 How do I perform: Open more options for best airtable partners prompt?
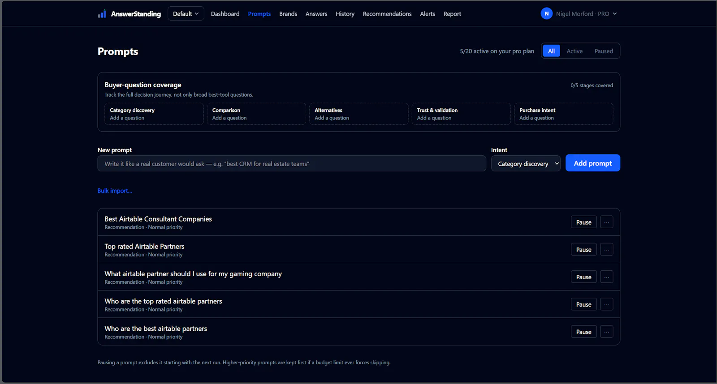[x=606, y=332]
